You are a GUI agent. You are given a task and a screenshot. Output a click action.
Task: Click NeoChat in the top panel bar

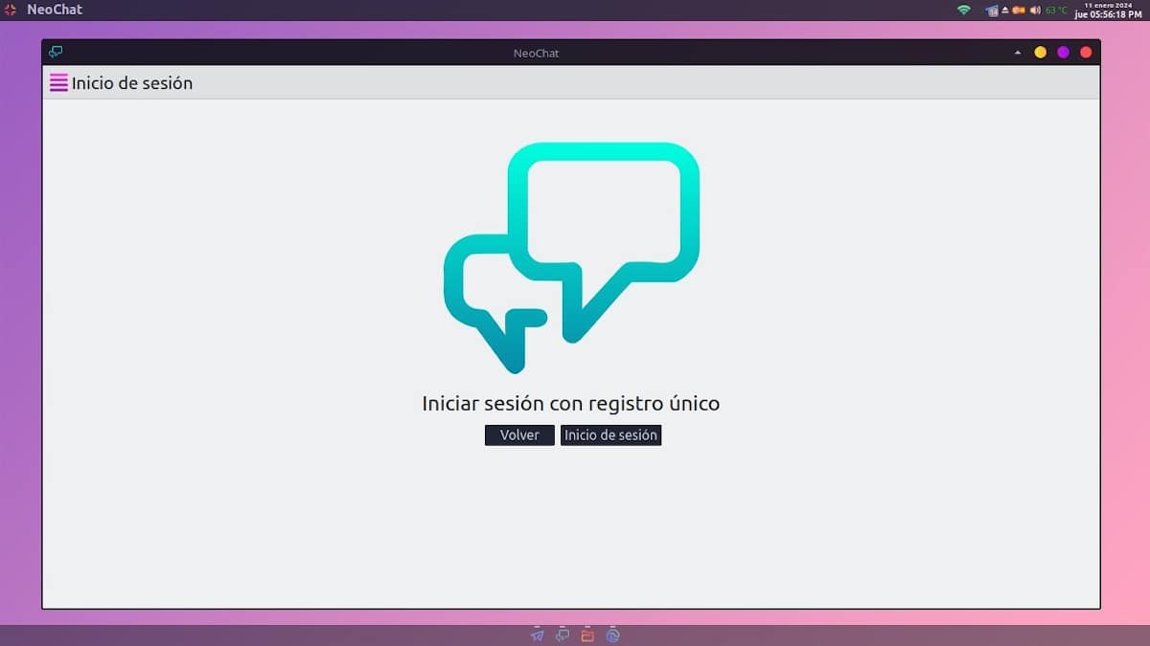(x=53, y=9)
